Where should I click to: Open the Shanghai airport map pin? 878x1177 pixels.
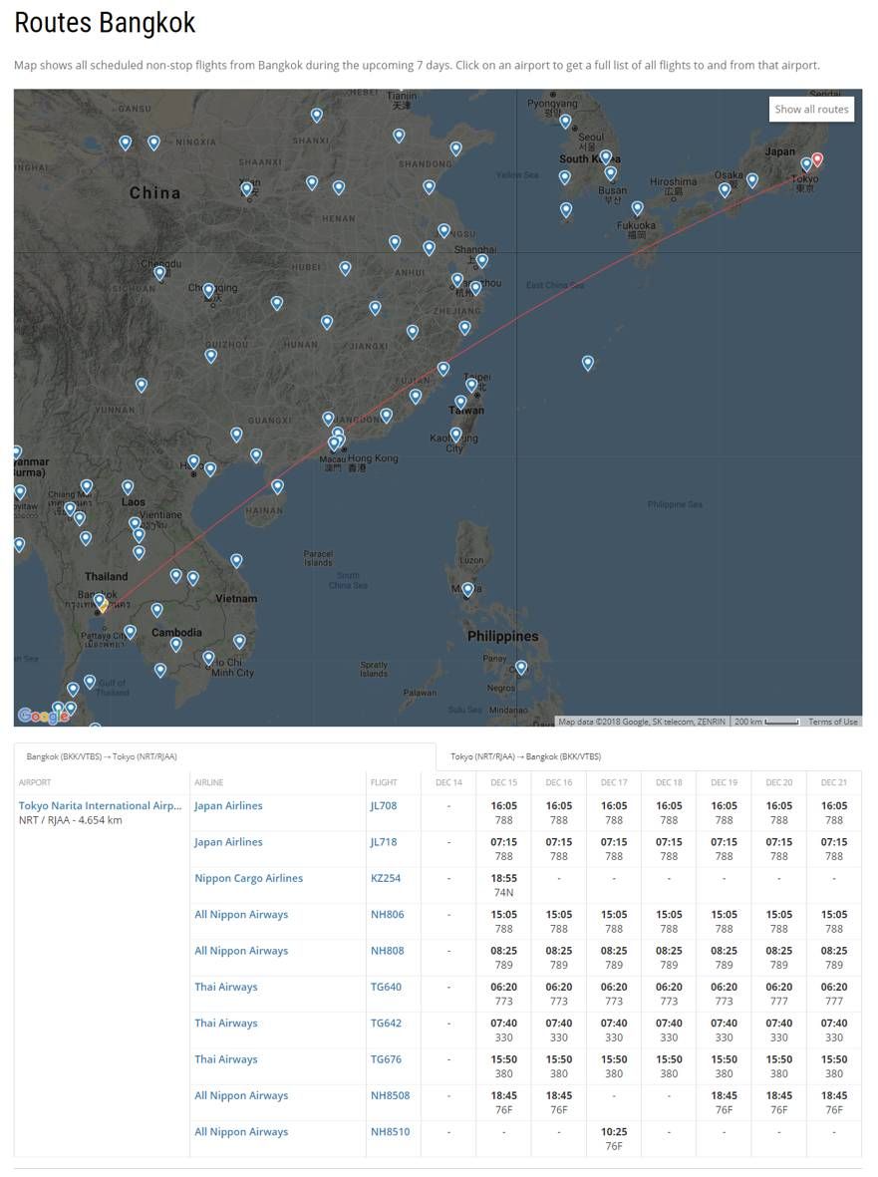481,260
